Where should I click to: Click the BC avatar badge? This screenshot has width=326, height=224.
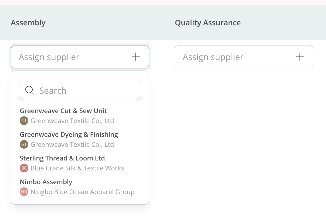(x=24, y=168)
